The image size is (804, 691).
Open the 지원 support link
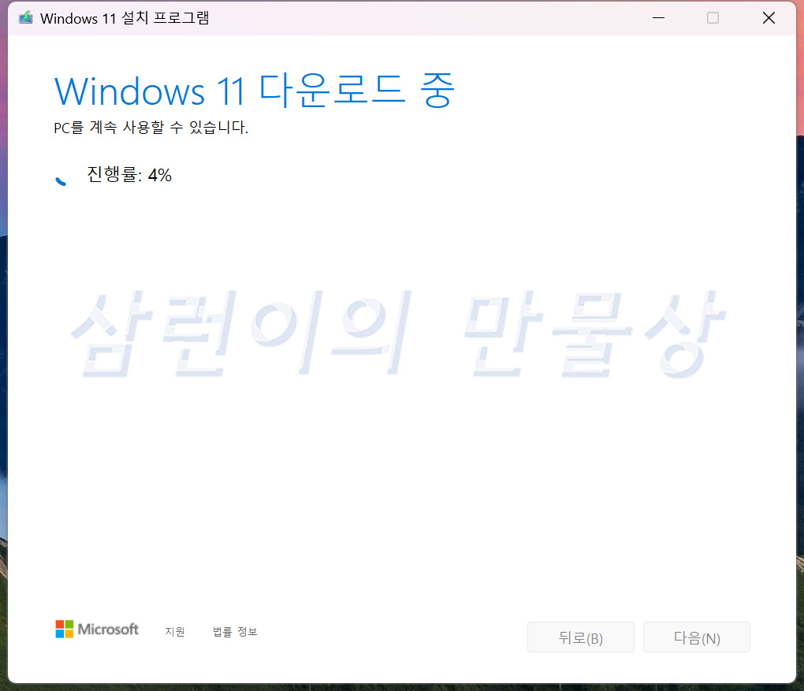pos(175,632)
